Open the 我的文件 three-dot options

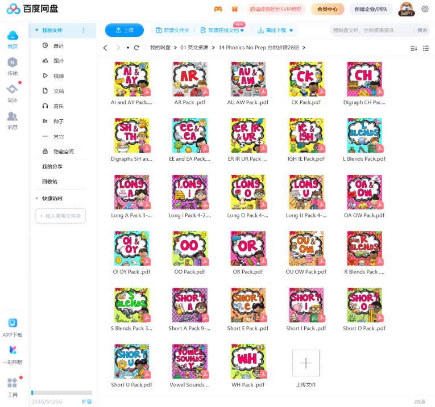(83, 31)
